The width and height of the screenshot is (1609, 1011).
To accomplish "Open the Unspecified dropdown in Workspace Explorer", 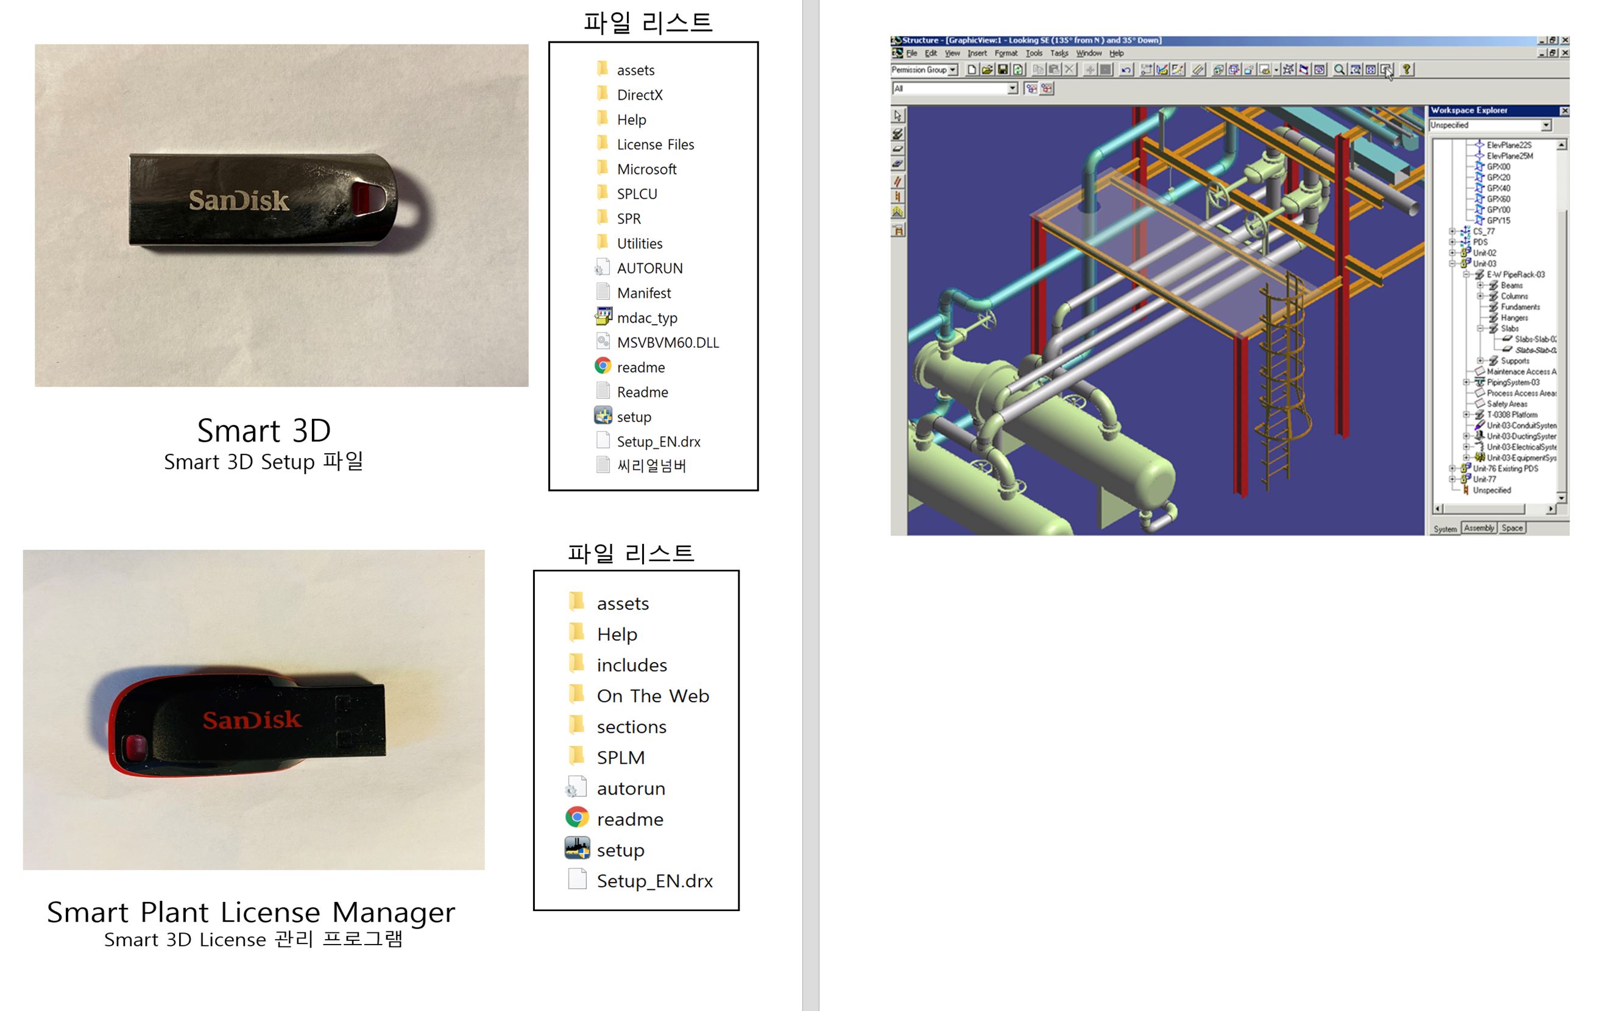I will pyautogui.click(x=1546, y=125).
